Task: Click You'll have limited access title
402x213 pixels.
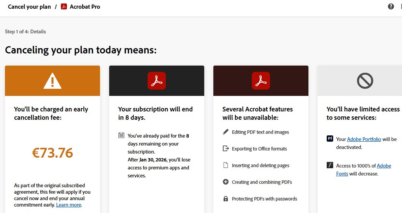Action: click(x=363, y=113)
